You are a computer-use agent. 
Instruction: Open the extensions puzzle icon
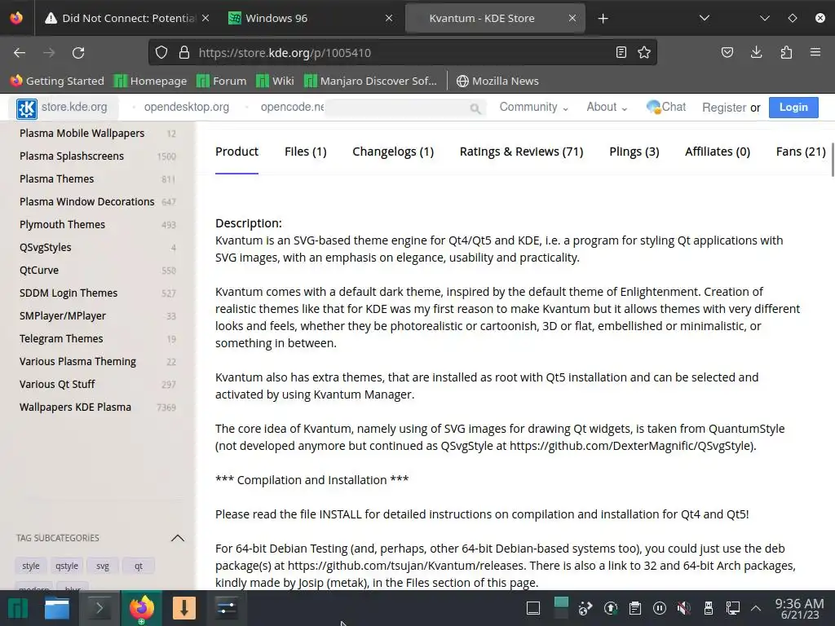786,52
